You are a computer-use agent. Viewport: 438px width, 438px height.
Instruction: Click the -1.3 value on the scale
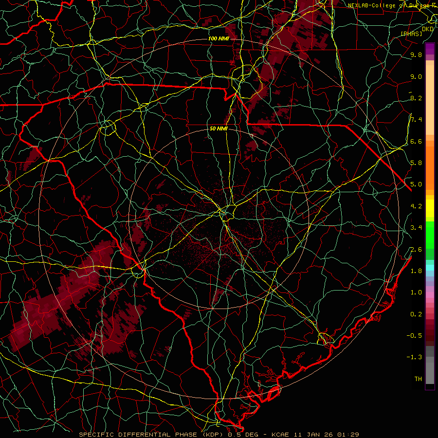coord(414,357)
